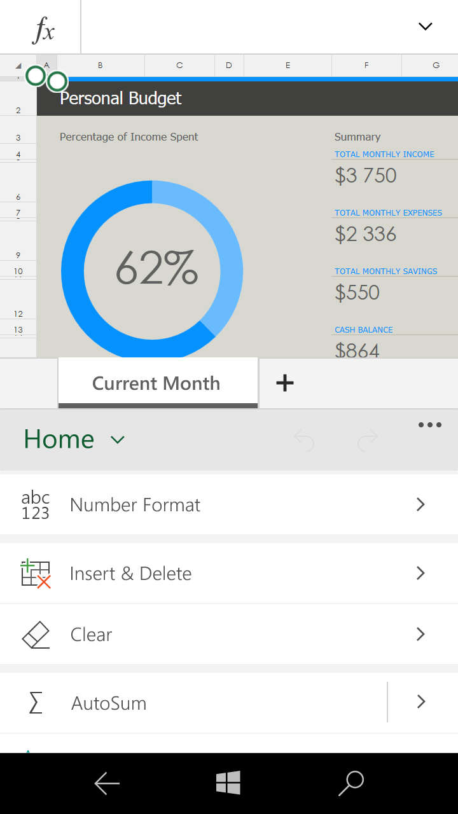Expand the formula bar with the chevron
The height and width of the screenshot is (814, 458).
(425, 27)
